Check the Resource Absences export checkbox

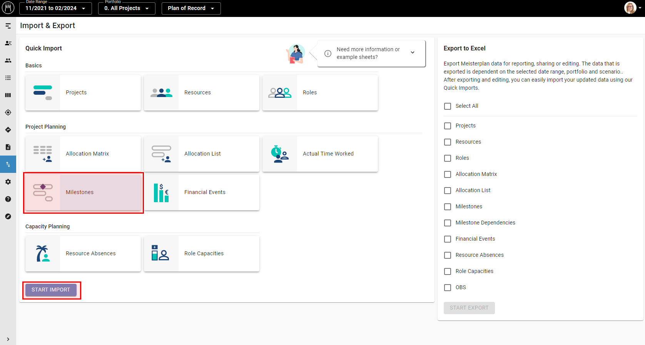click(x=448, y=255)
